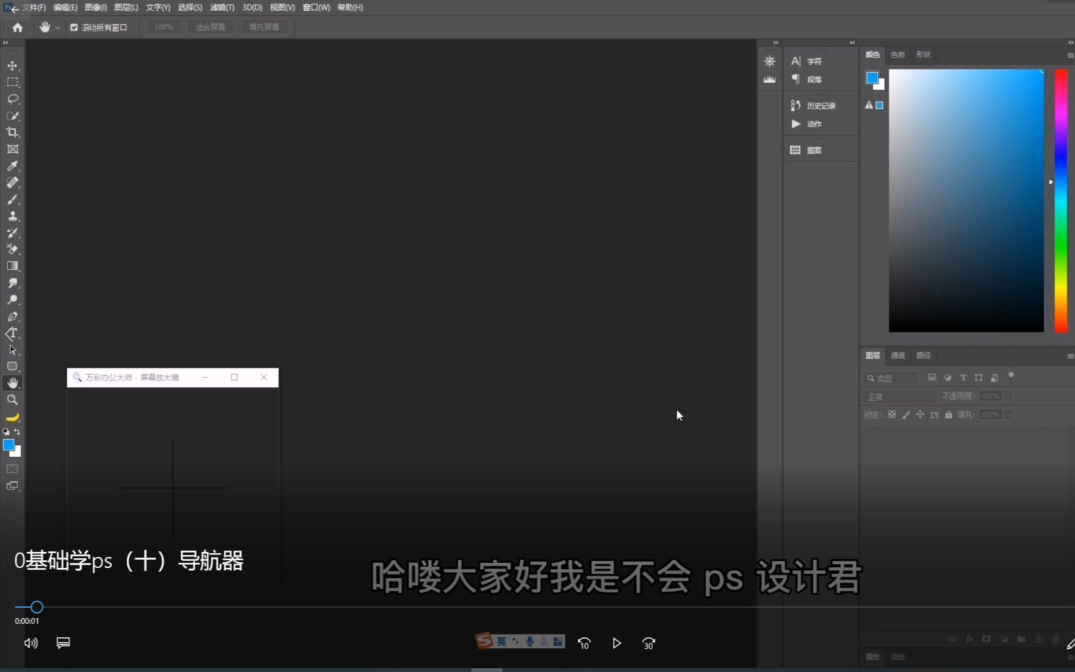Toggle adjustment layer filter icon
The width and height of the screenshot is (1075, 672).
point(947,378)
